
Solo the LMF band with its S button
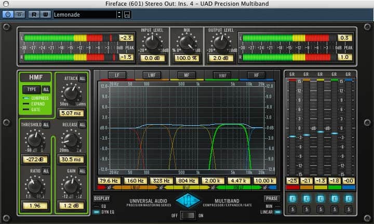[306, 209]
